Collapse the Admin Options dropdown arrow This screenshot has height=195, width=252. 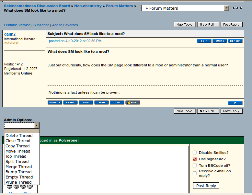(37, 125)
